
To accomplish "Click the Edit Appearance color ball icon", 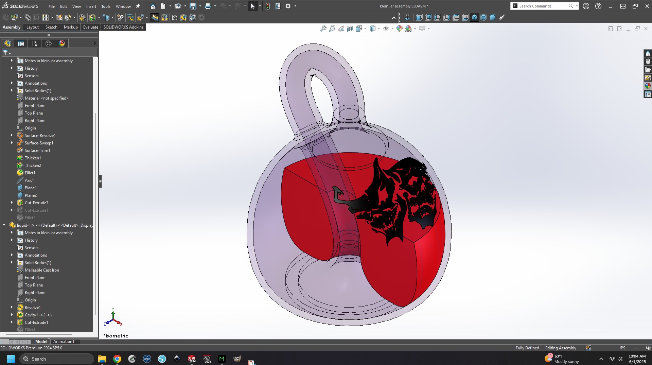I will click(400, 29).
